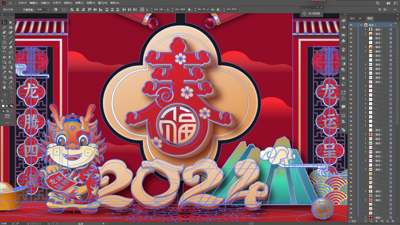Open the Symbols panel club icon
The height and width of the screenshot is (225, 400).
344,40
